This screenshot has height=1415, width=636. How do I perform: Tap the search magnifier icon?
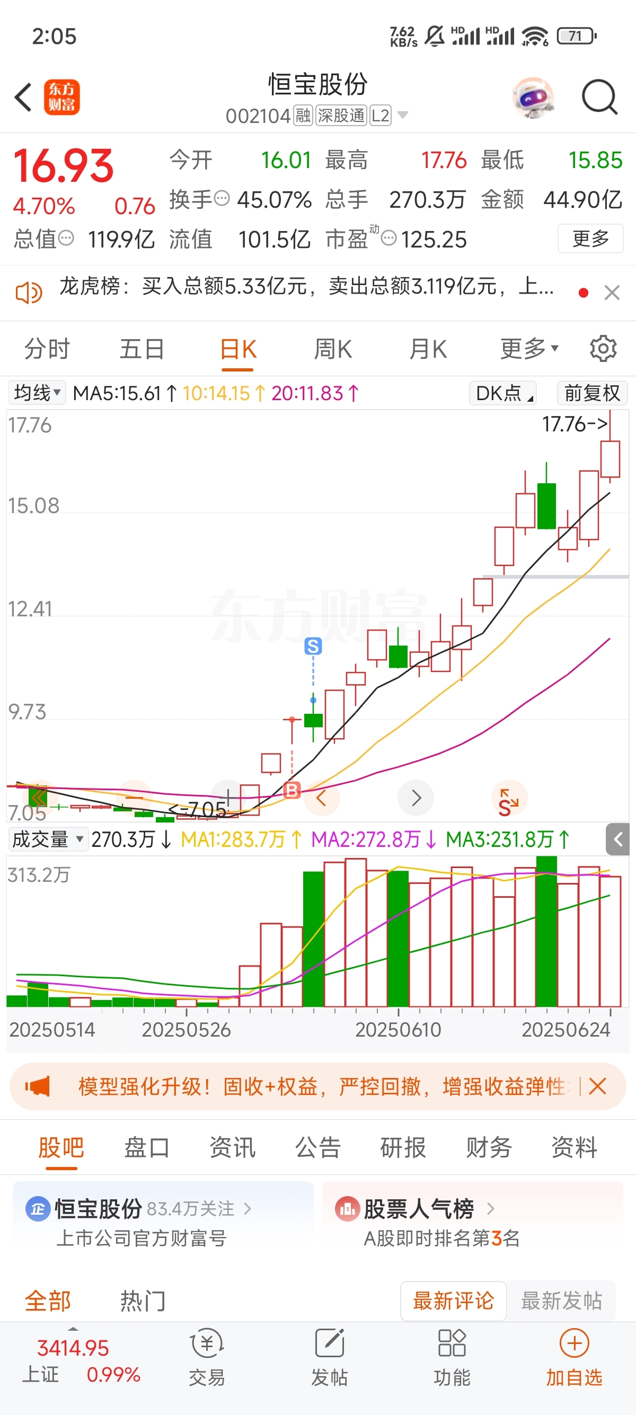(x=600, y=97)
